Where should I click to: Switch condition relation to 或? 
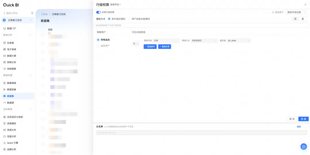(295, 19)
